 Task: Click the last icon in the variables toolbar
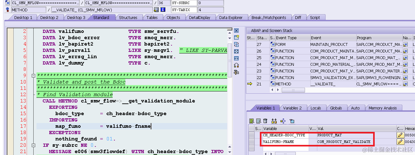click(x=292, y=121)
